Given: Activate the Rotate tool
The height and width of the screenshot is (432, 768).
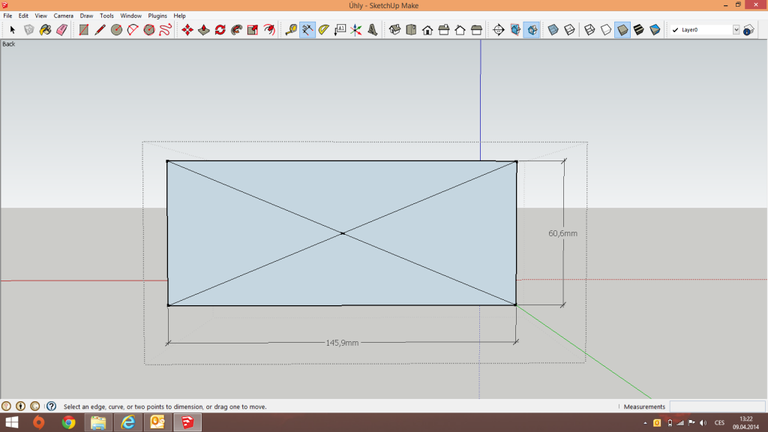Looking at the screenshot, I should pyautogui.click(x=220, y=30).
